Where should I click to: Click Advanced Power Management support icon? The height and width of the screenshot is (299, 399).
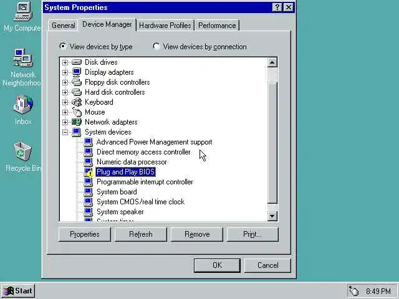click(89, 142)
